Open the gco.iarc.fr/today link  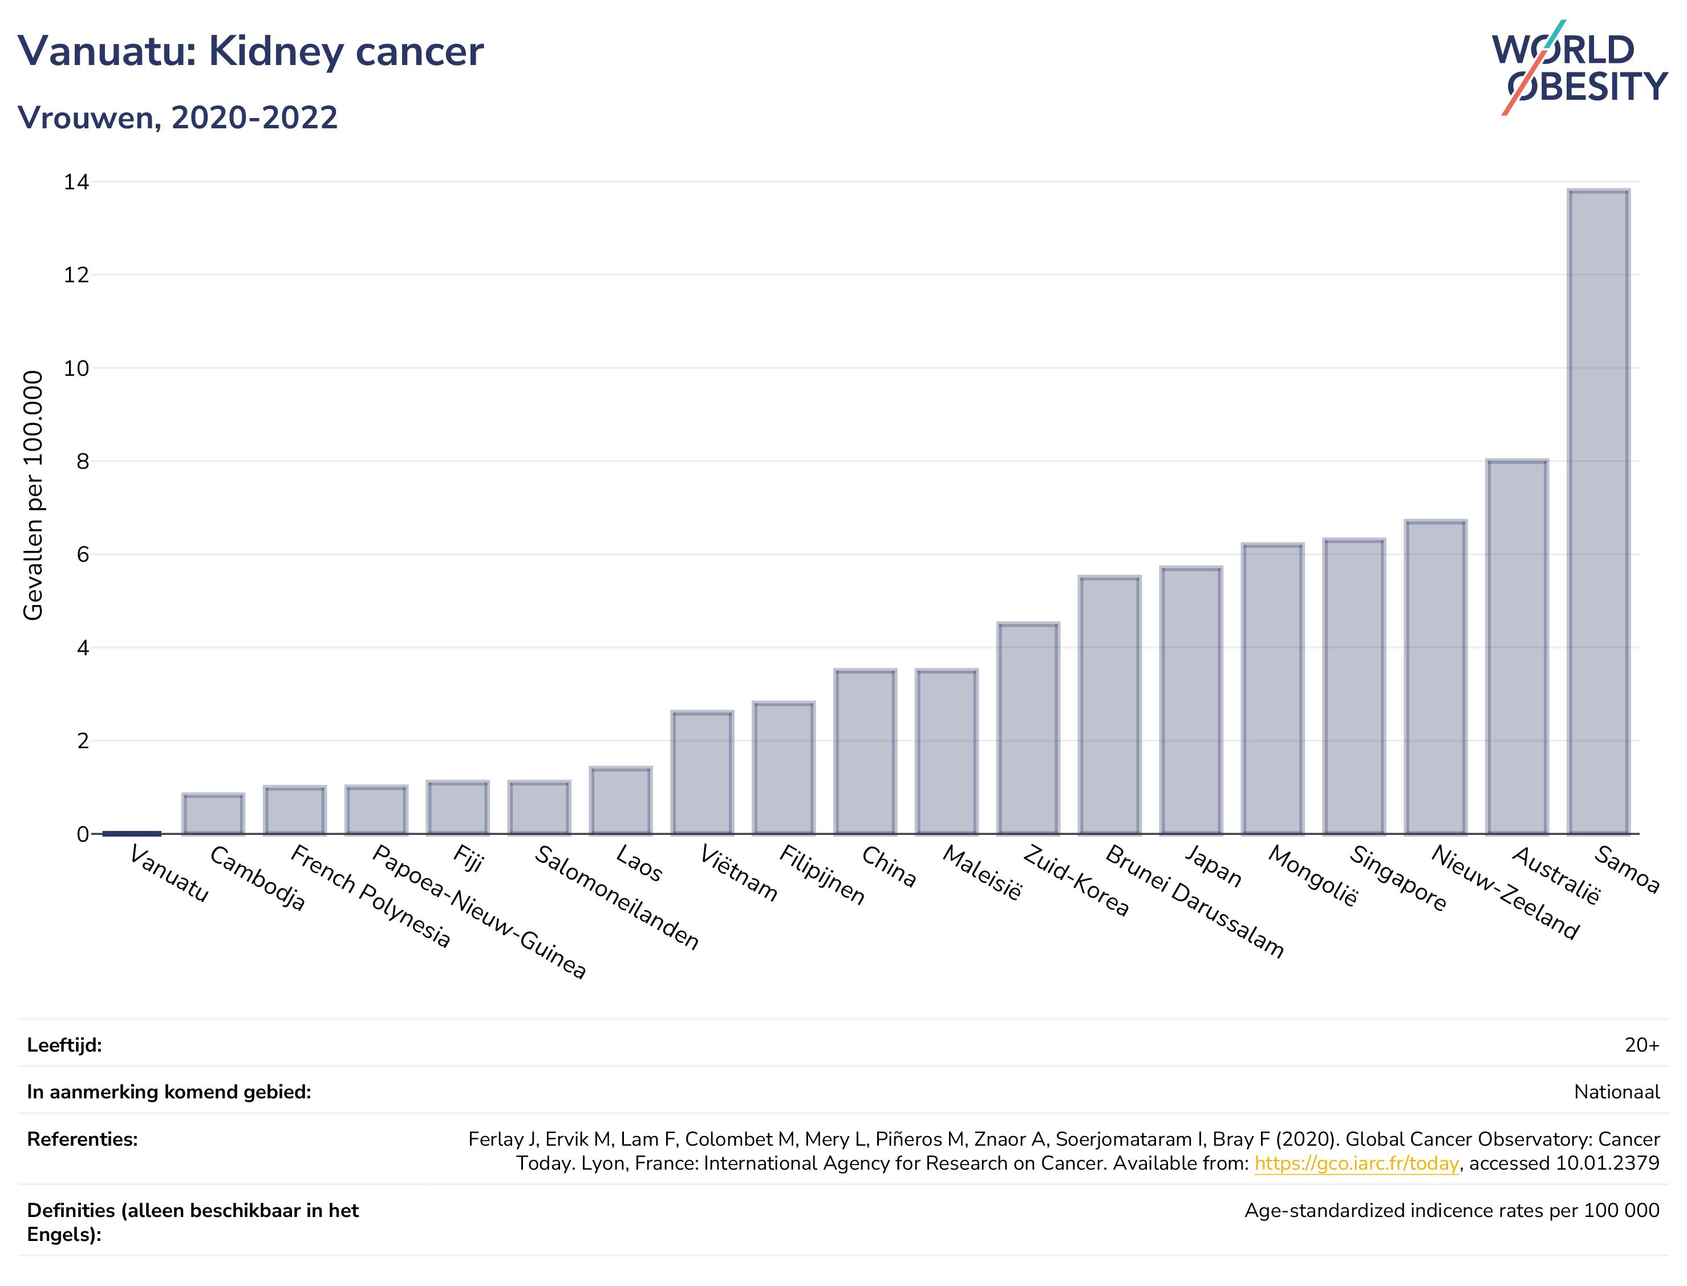click(1356, 1163)
